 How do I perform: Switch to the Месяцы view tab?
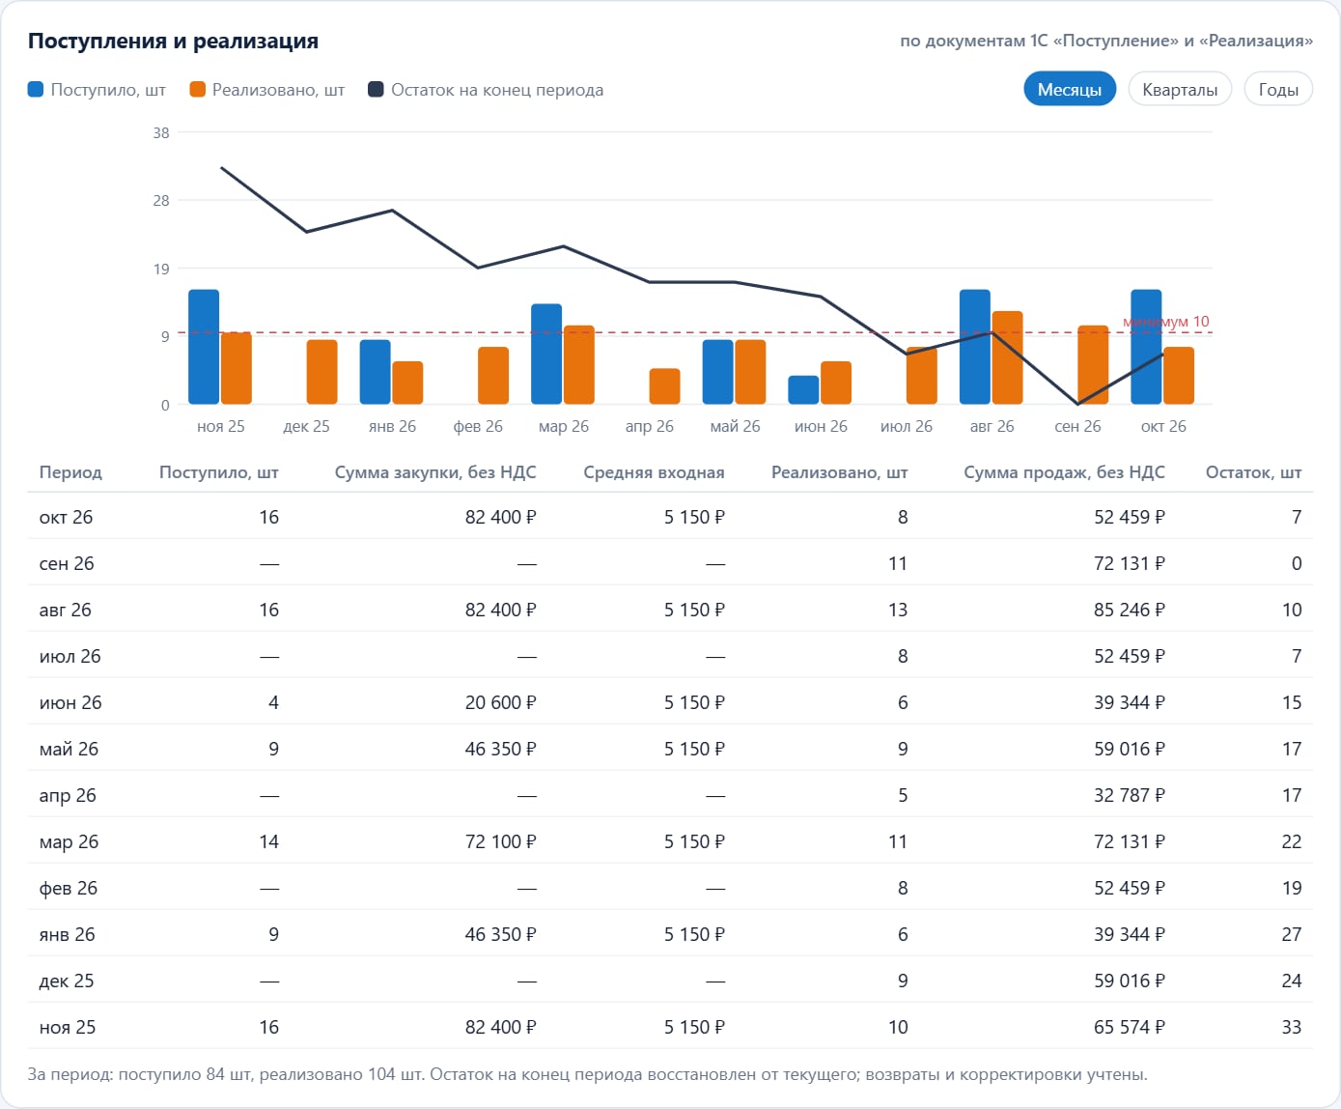pos(1070,90)
